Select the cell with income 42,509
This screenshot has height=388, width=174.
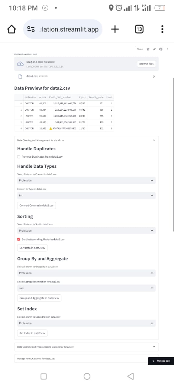pos(42,103)
